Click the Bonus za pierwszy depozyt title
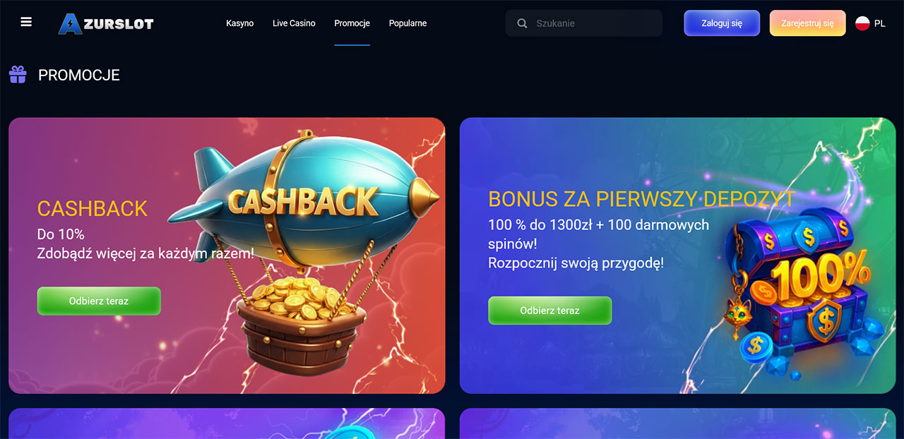The height and width of the screenshot is (439, 904). pyautogui.click(x=642, y=199)
